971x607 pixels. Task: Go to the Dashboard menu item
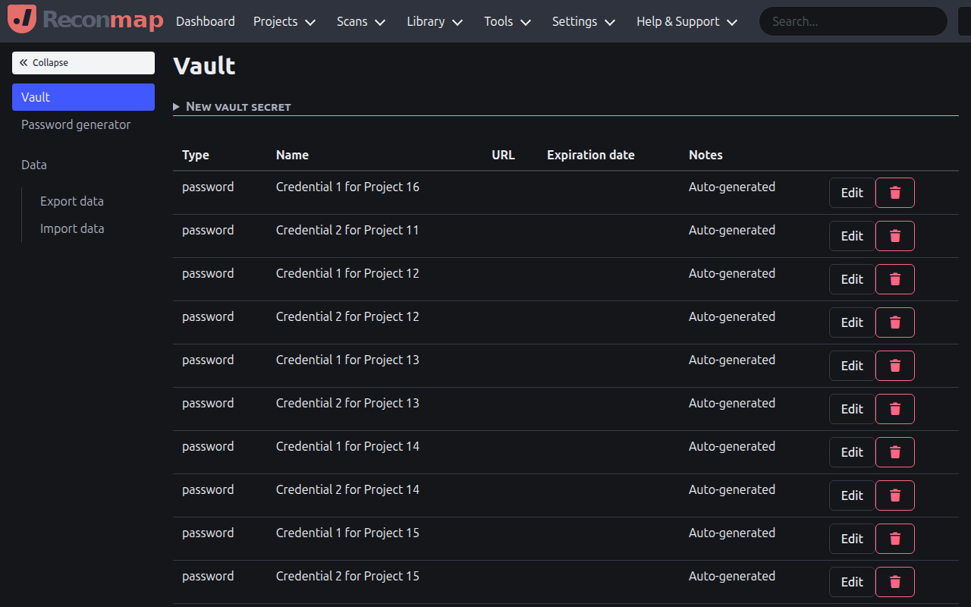click(x=205, y=21)
